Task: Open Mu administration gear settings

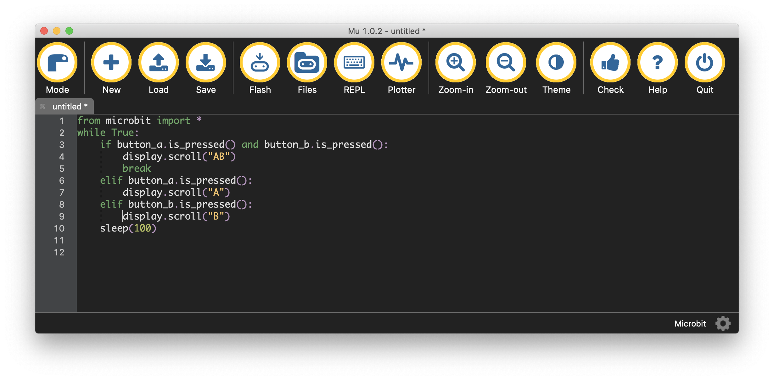Action: [x=723, y=323]
